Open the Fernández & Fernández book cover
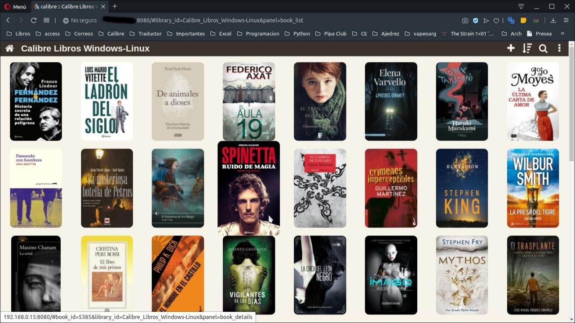Viewport: 575px width, 323px height. (36, 101)
